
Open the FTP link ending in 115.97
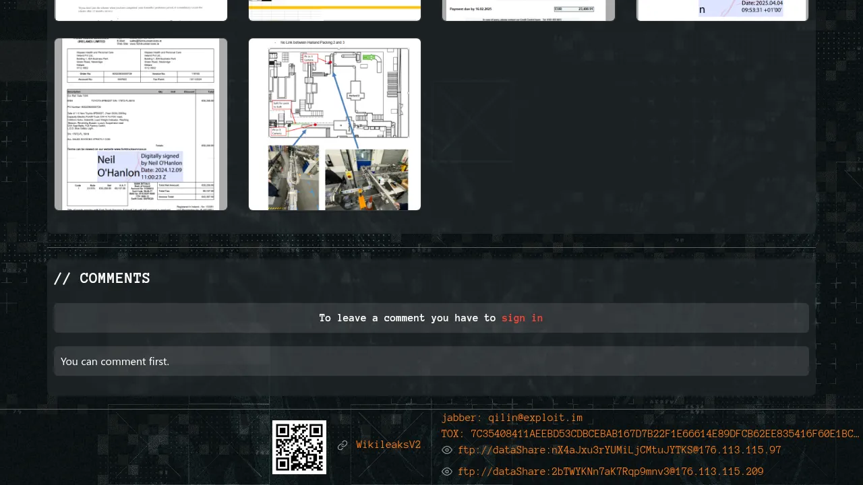(619, 450)
